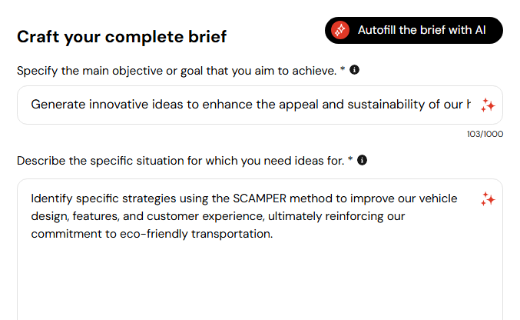Screen dimensions: 520x320
Task: Click the red sparkle icon in Autofill button
Action: (x=340, y=30)
